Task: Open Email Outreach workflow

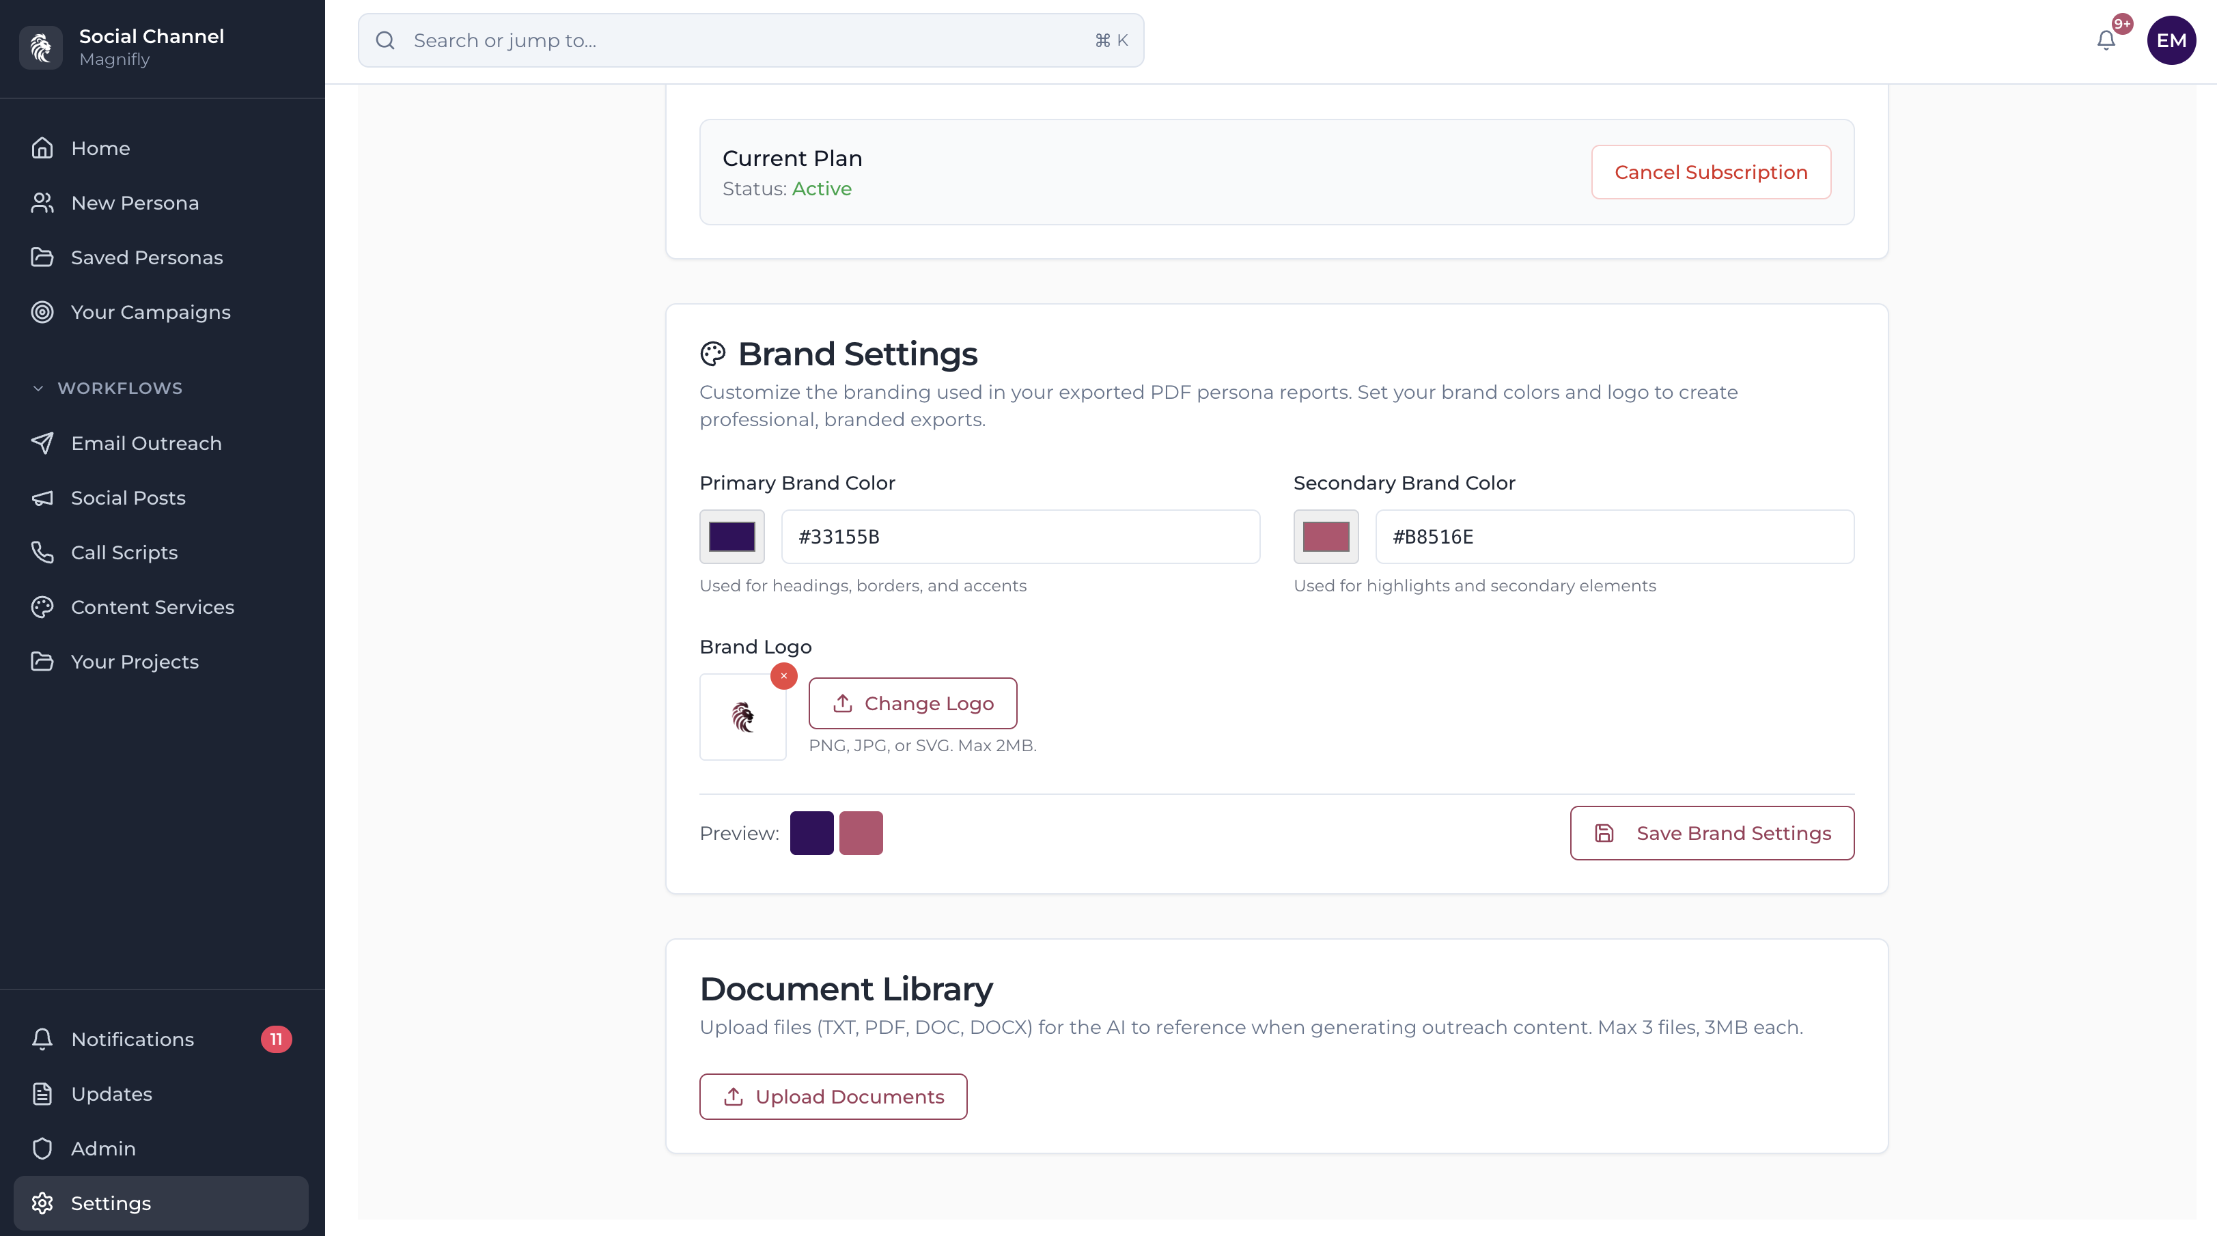Action: 146,443
